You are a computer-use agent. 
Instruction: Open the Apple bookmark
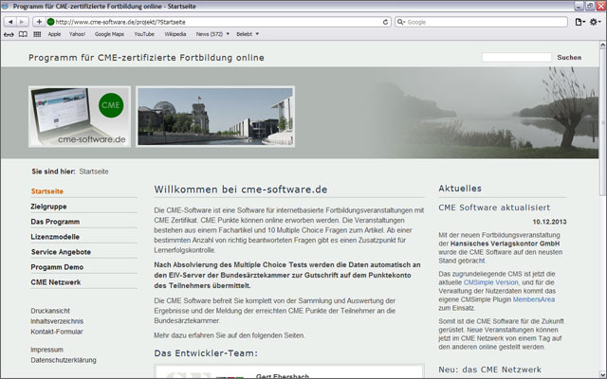[54, 34]
